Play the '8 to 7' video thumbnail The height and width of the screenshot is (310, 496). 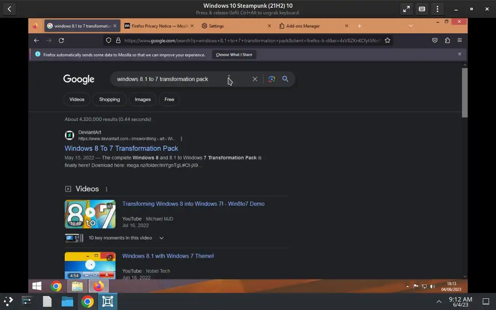pos(90,214)
